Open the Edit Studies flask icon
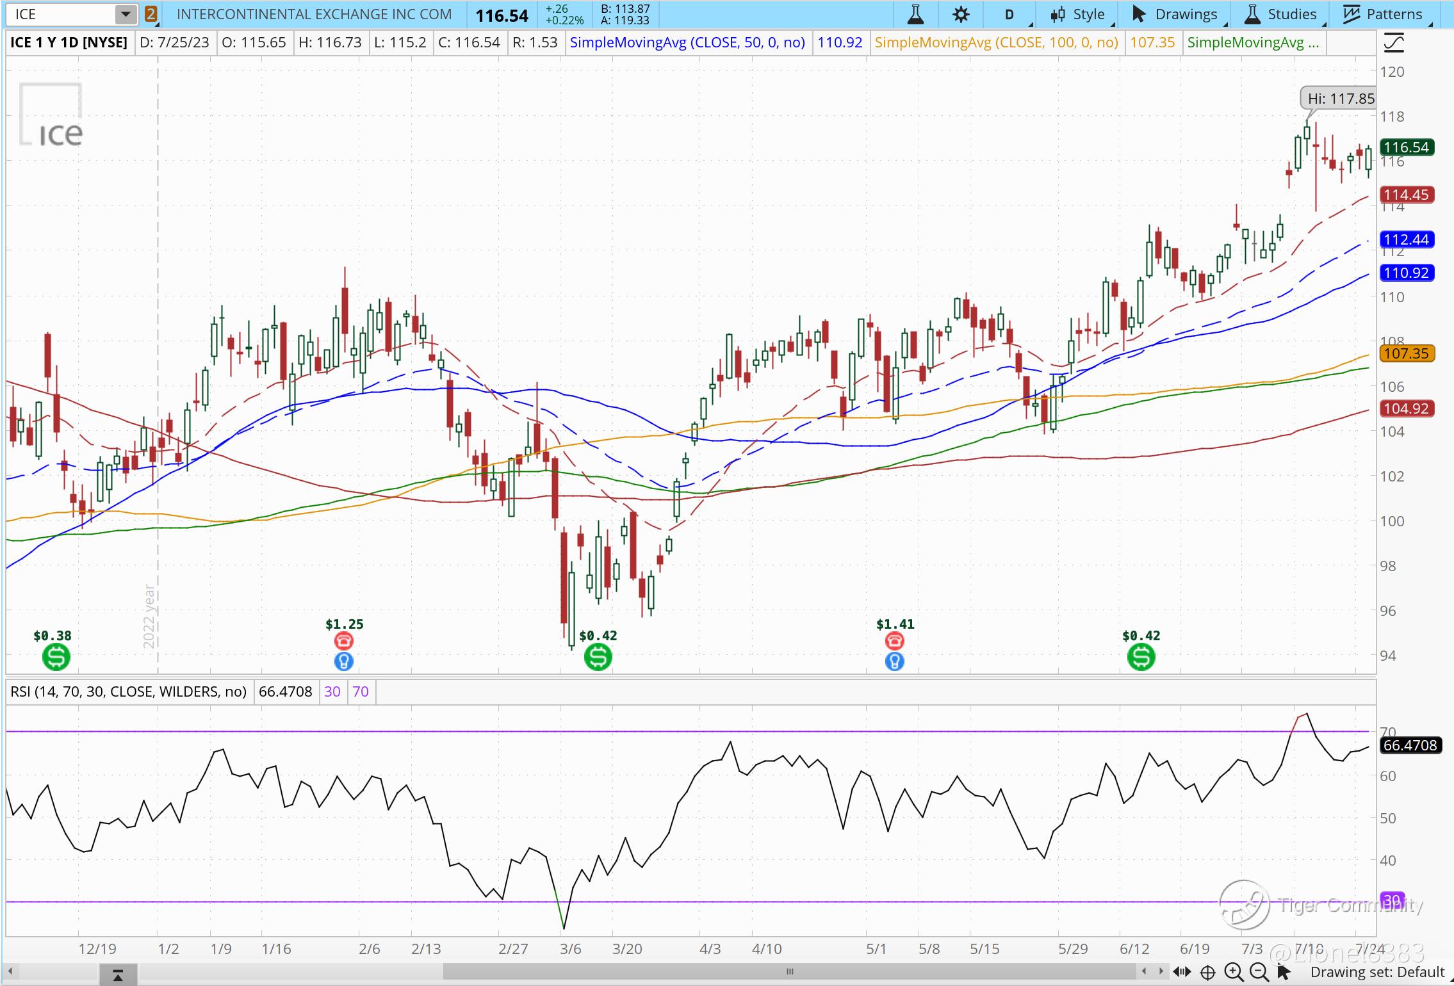 click(x=915, y=14)
